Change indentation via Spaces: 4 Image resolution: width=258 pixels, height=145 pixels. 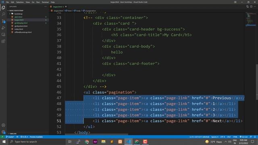point(214,137)
